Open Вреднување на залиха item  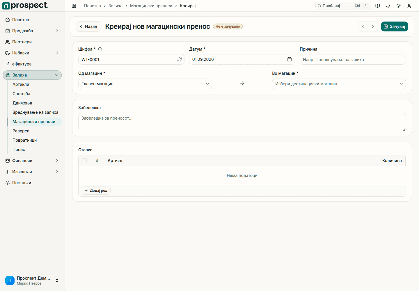36,112
